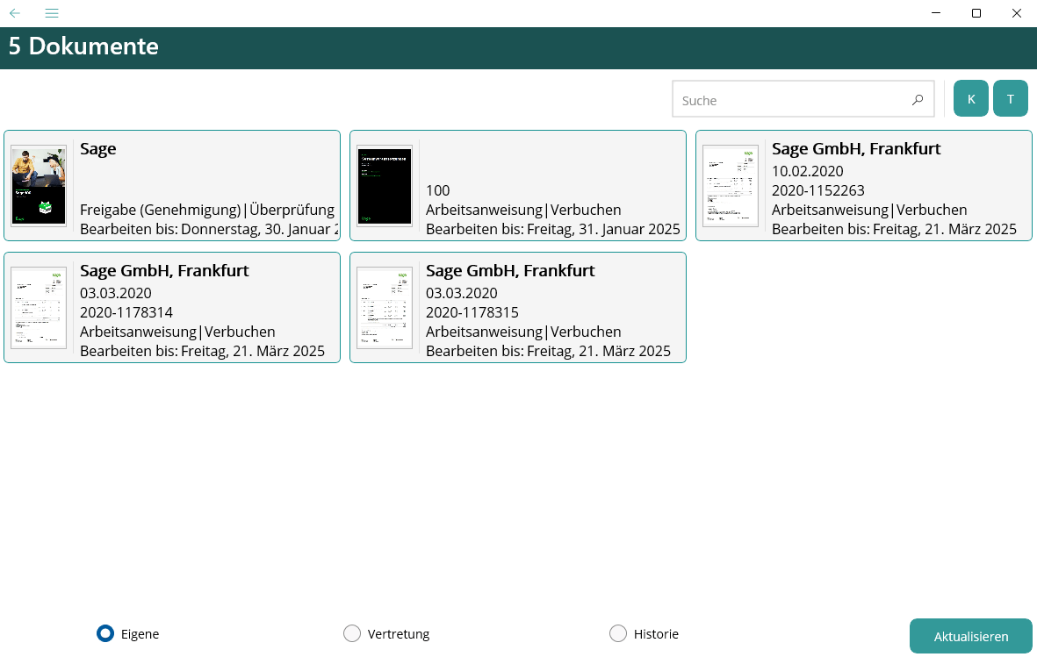Select the Historie radio button
This screenshot has width=1037, height=657.
(x=618, y=633)
